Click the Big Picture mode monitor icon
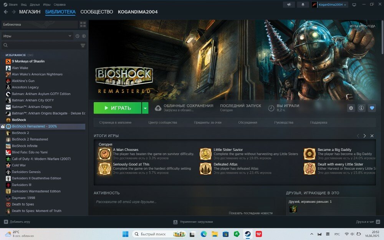Screen dimensions: 384x240 354,5
